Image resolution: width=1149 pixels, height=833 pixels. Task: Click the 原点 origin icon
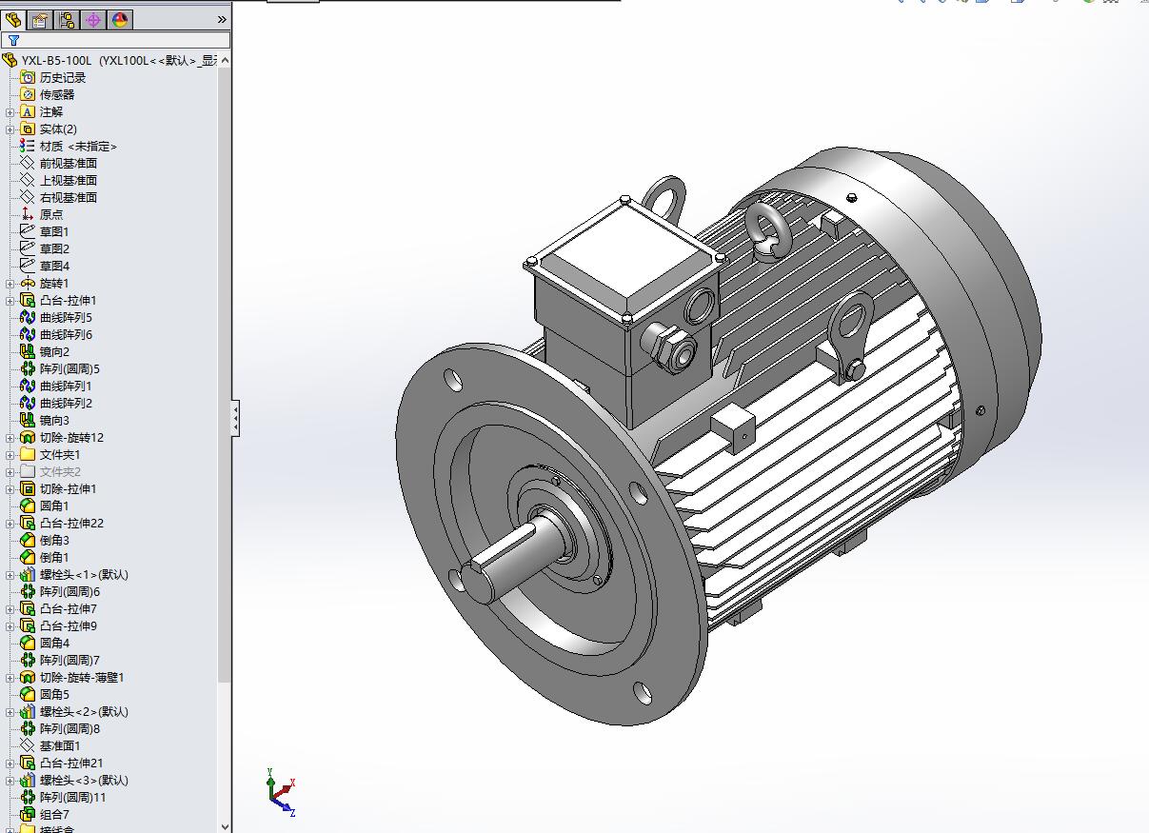click(28, 214)
